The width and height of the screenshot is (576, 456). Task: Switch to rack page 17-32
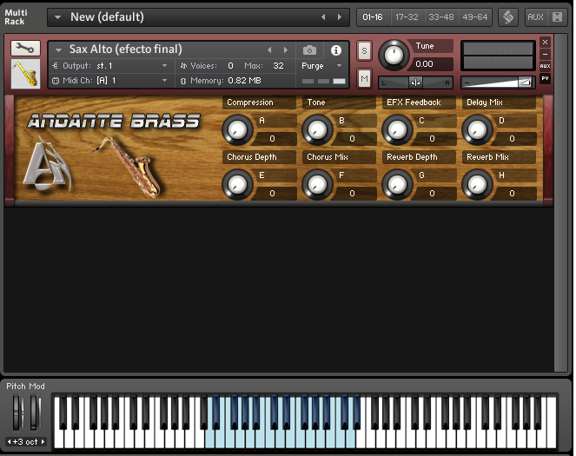[407, 17]
